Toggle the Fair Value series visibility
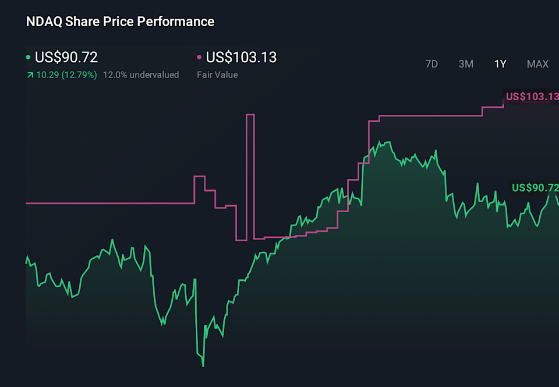The image size is (559, 387). (x=241, y=57)
